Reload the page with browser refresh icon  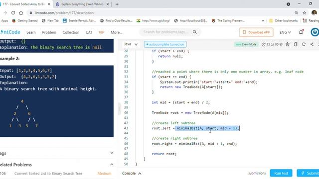(13, 13)
